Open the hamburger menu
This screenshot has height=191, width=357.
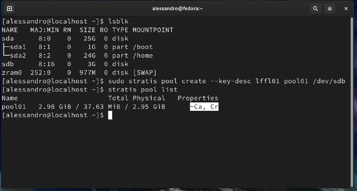click(330, 8)
